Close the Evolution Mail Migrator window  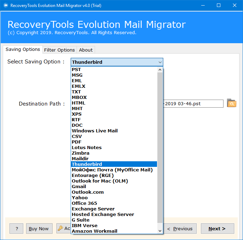235,6
